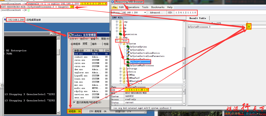Select the hrSystemInitialLoadDevice node icon
The image size is (266, 116).
(x=128, y=53)
